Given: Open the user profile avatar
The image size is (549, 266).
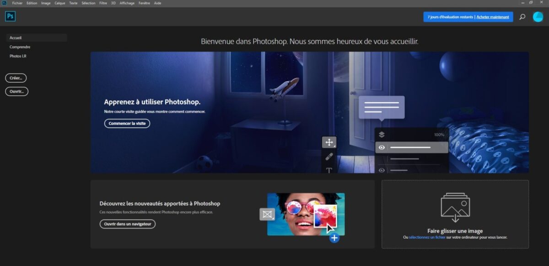Looking at the screenshot, I should coord(538,17).
